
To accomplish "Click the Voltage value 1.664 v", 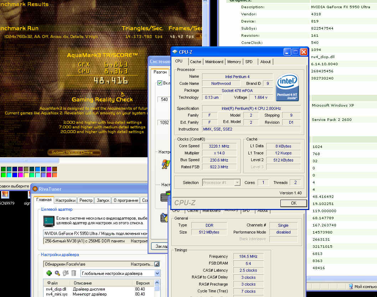I will [x=260, y=97].
